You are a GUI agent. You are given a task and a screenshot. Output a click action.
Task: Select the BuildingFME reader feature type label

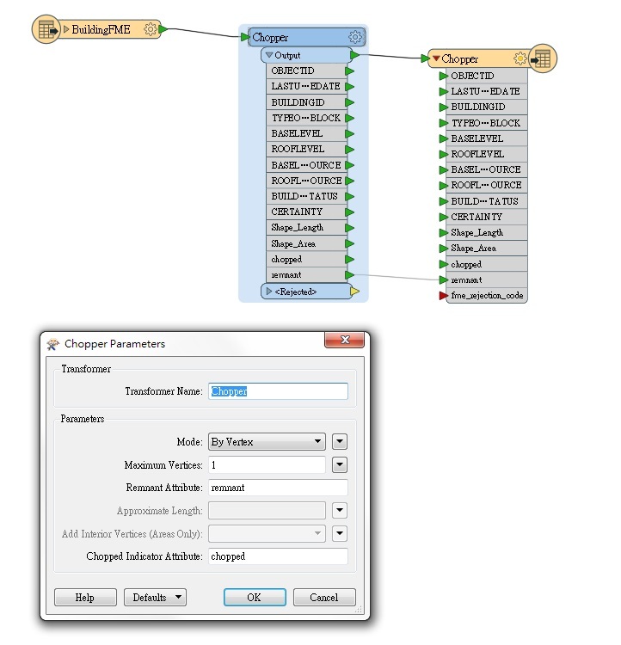[x=101, y=29]
